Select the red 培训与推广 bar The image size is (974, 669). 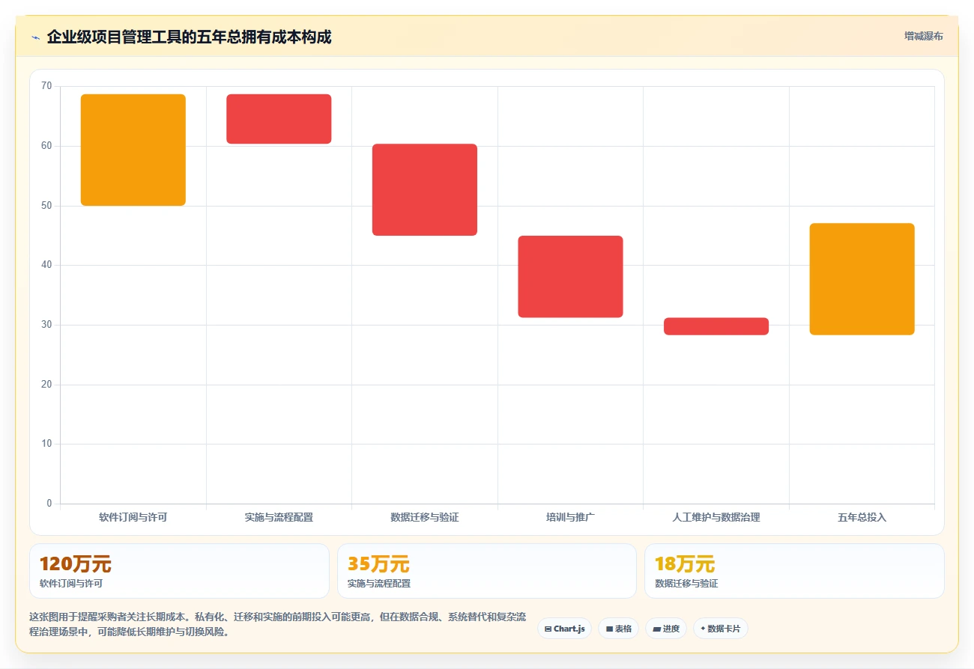pyautogui.click(x=570, y=277)
